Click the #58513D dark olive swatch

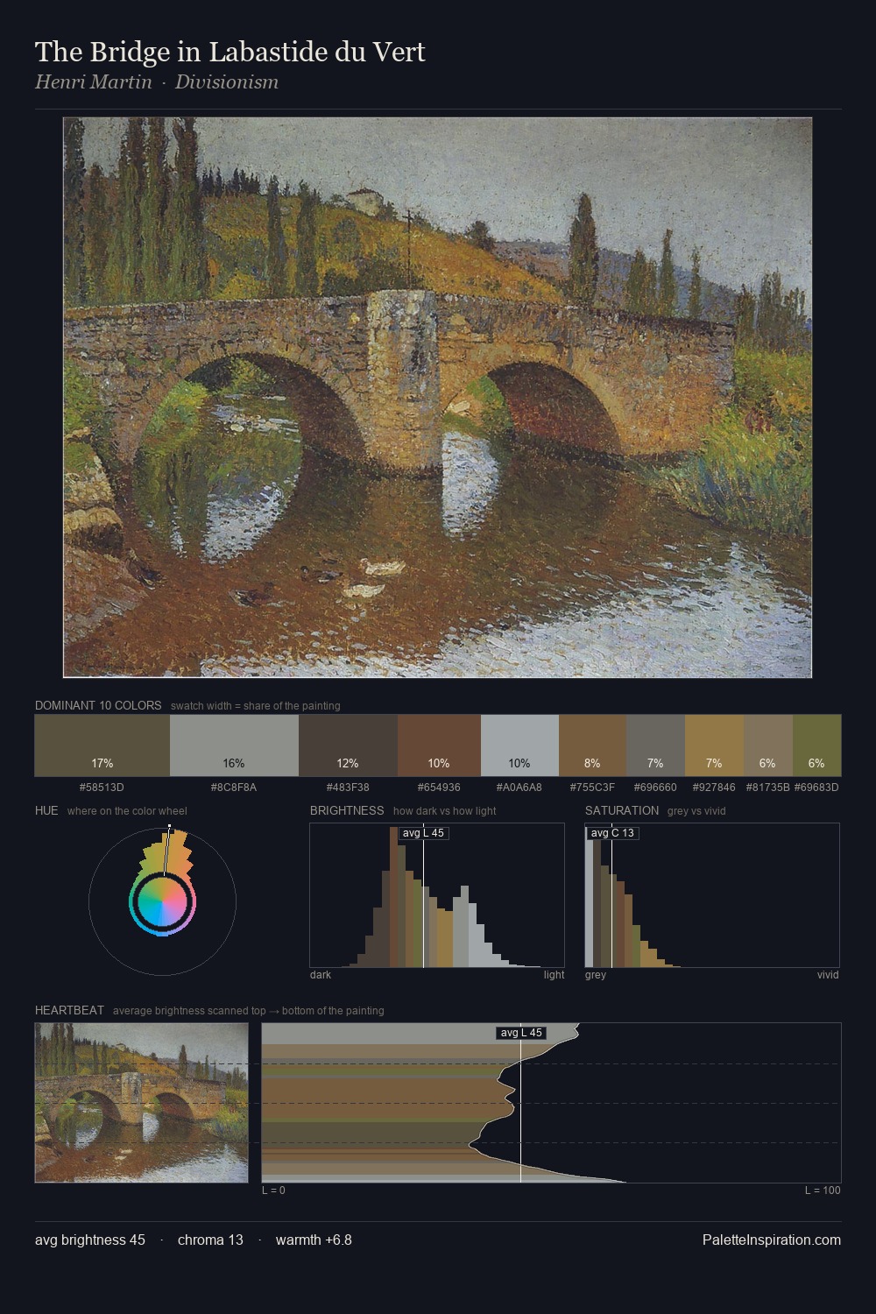pyautogui.click(x=102, y=745)
